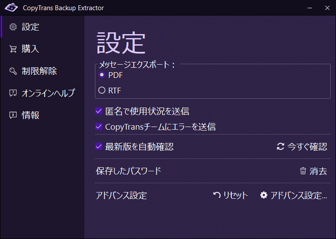Select the RTF export radio button
The height and width of the screenshot is (239, 336).
tap(102, 90)
